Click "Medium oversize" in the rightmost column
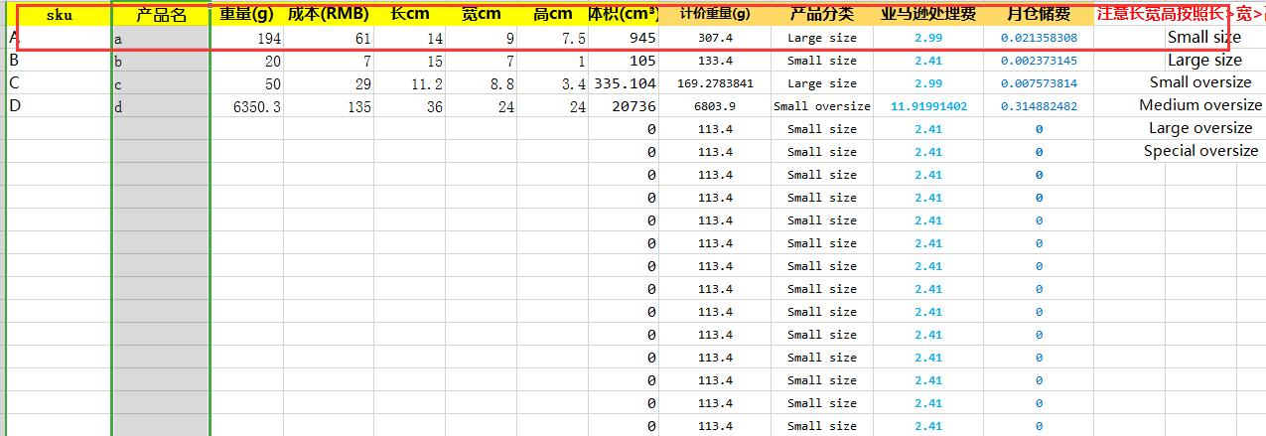This screenshot has width=1266, height=436. point(1200,105)
